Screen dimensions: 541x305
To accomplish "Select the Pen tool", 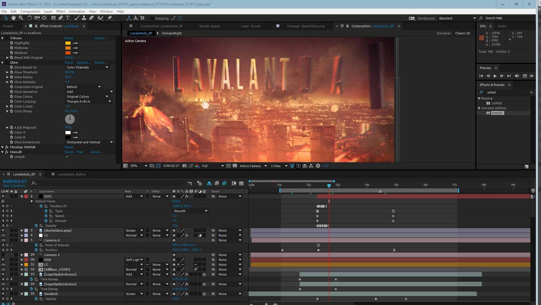I will (x=61, y=18).
